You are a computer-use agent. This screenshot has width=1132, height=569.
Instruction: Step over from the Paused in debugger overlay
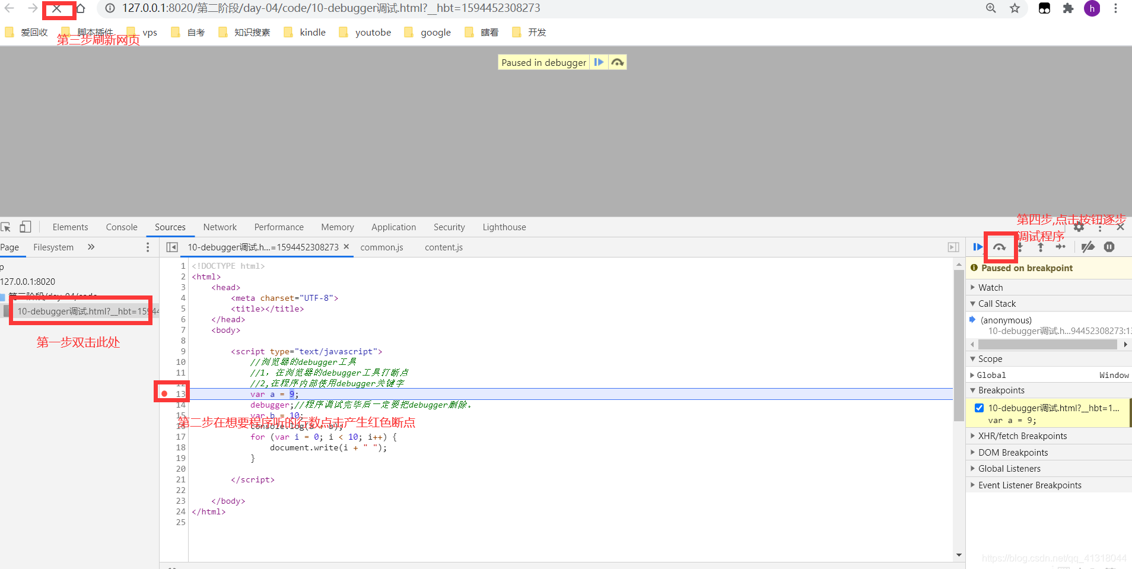(x=618, y=62)
